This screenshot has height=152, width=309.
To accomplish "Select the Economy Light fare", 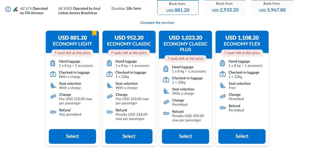I will (72, 136).
